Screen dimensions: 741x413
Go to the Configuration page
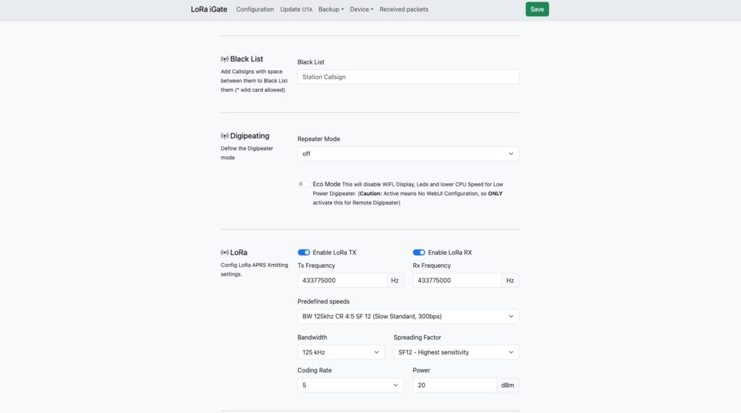pyautogui.click(x=255, y=9)
